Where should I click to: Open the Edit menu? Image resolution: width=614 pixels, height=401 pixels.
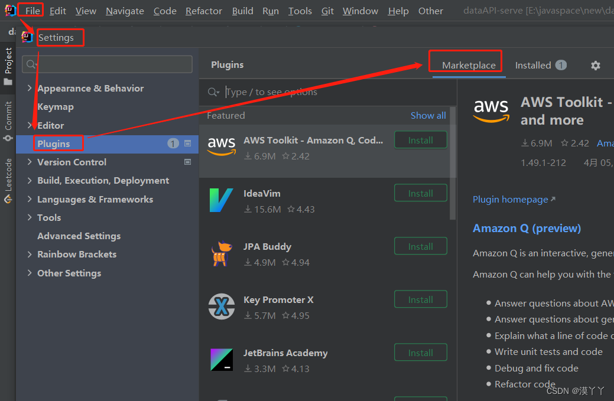tap(57, 11)
